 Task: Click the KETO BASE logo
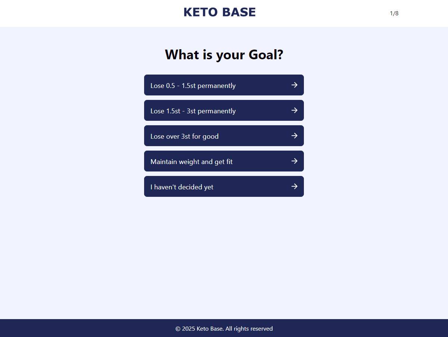click(220, 12)
